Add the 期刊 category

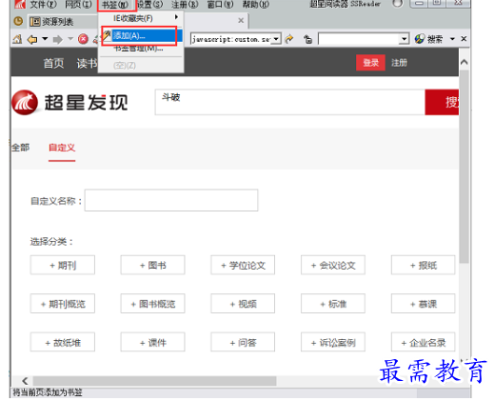(63, 265)
